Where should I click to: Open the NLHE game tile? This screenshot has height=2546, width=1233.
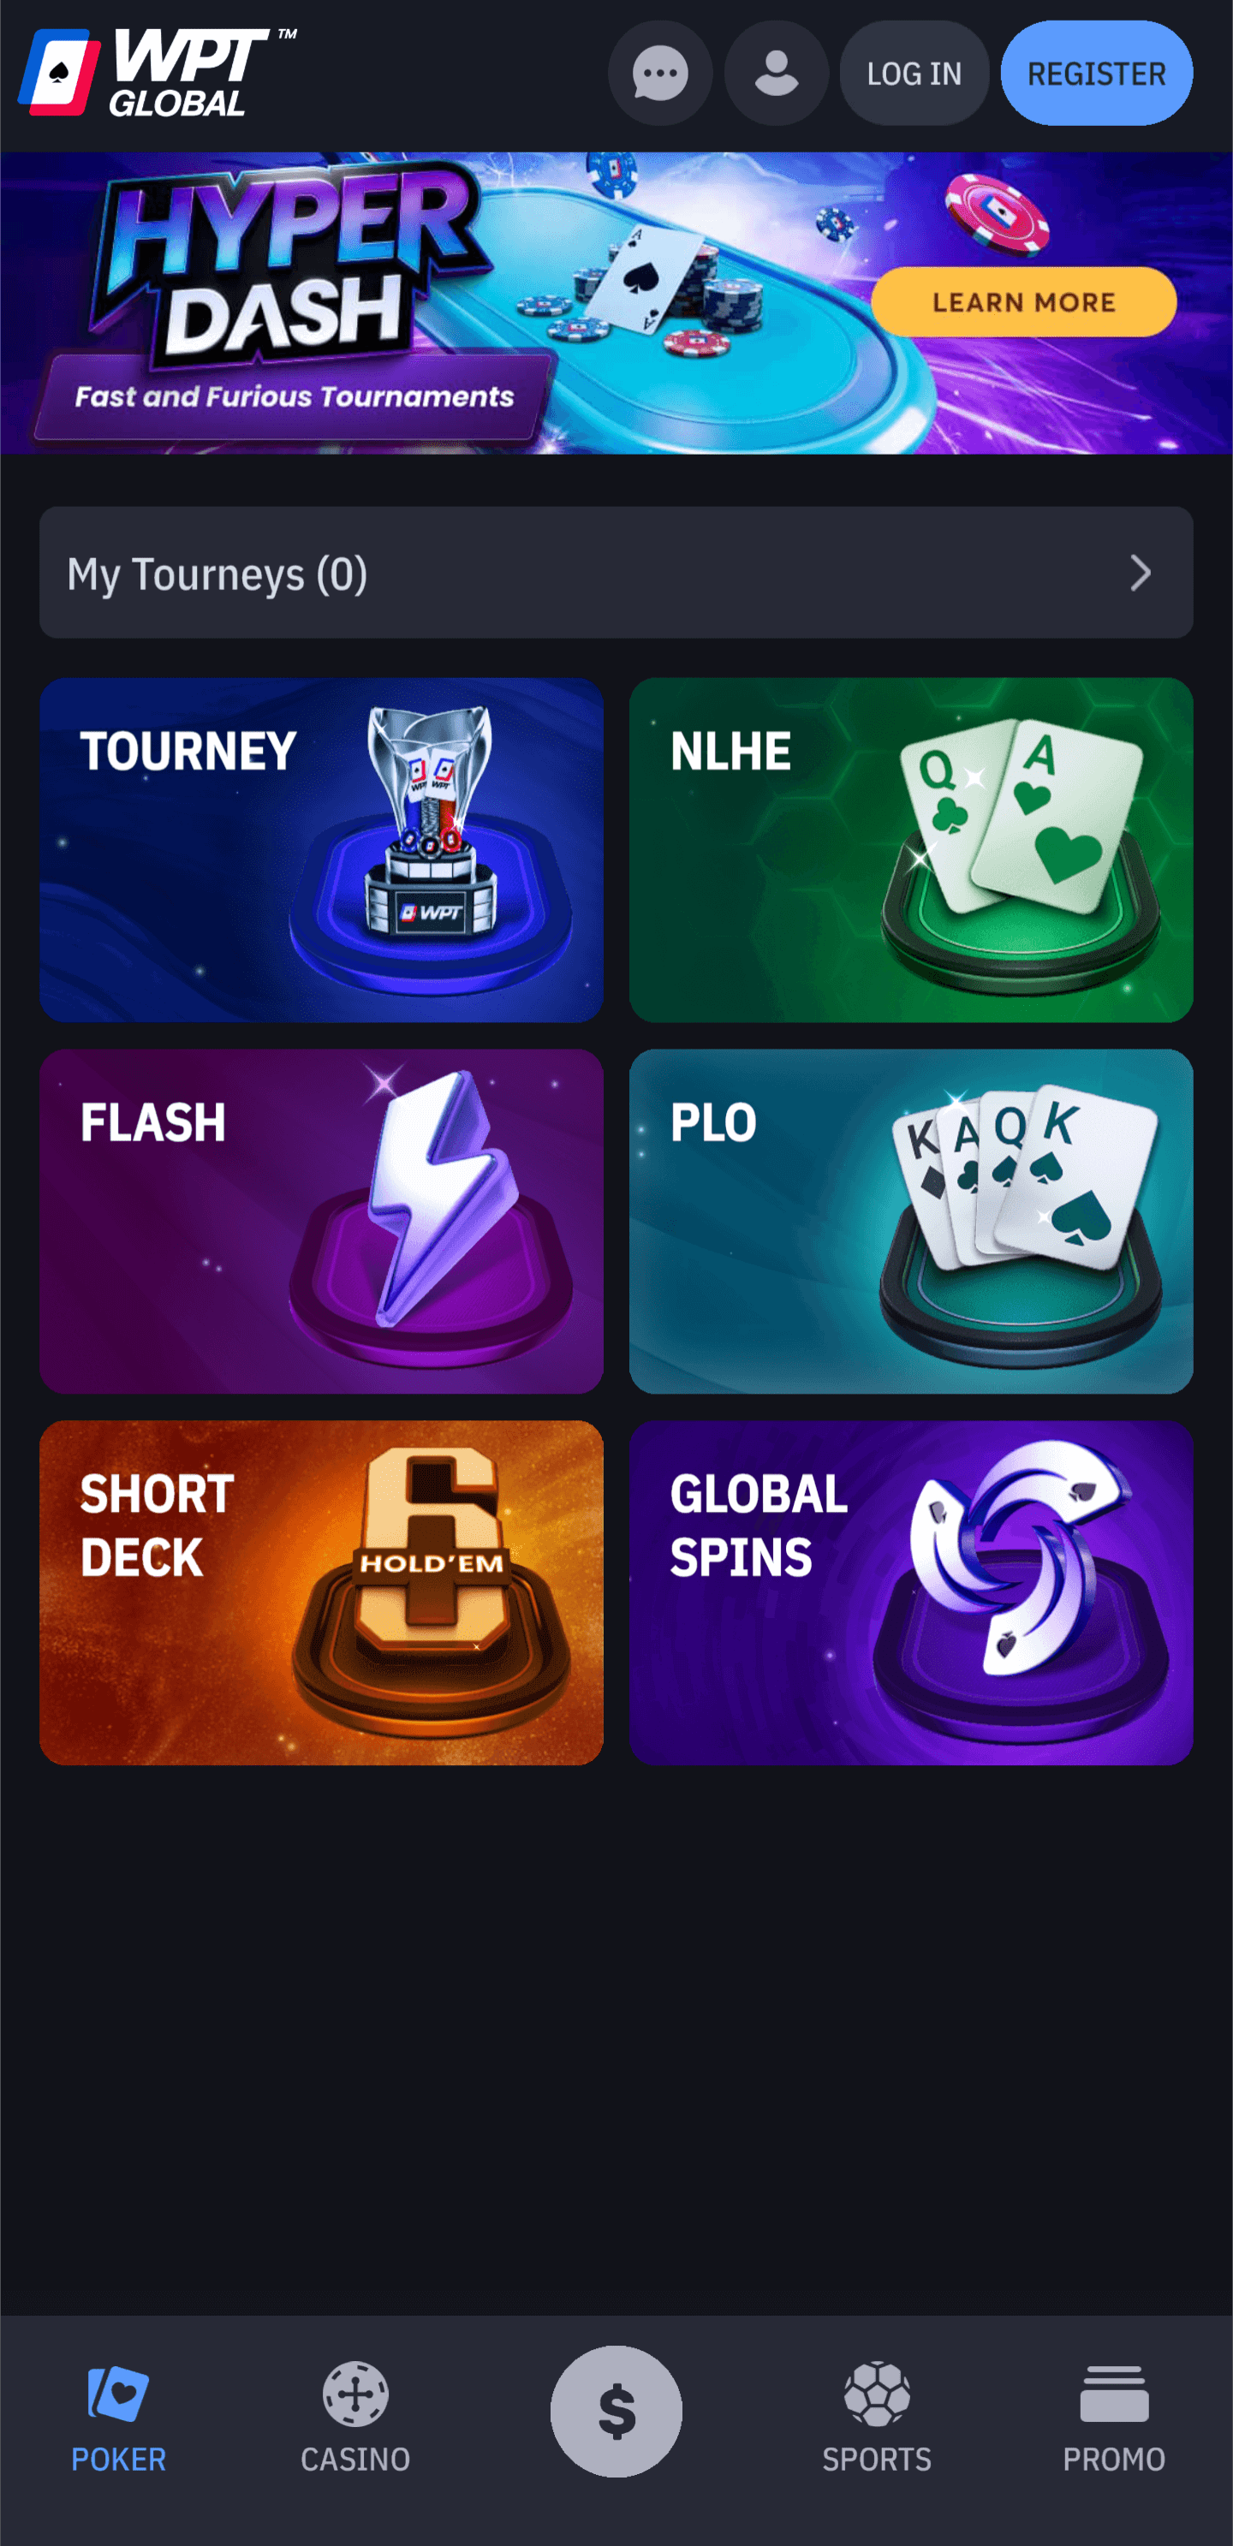911,849
